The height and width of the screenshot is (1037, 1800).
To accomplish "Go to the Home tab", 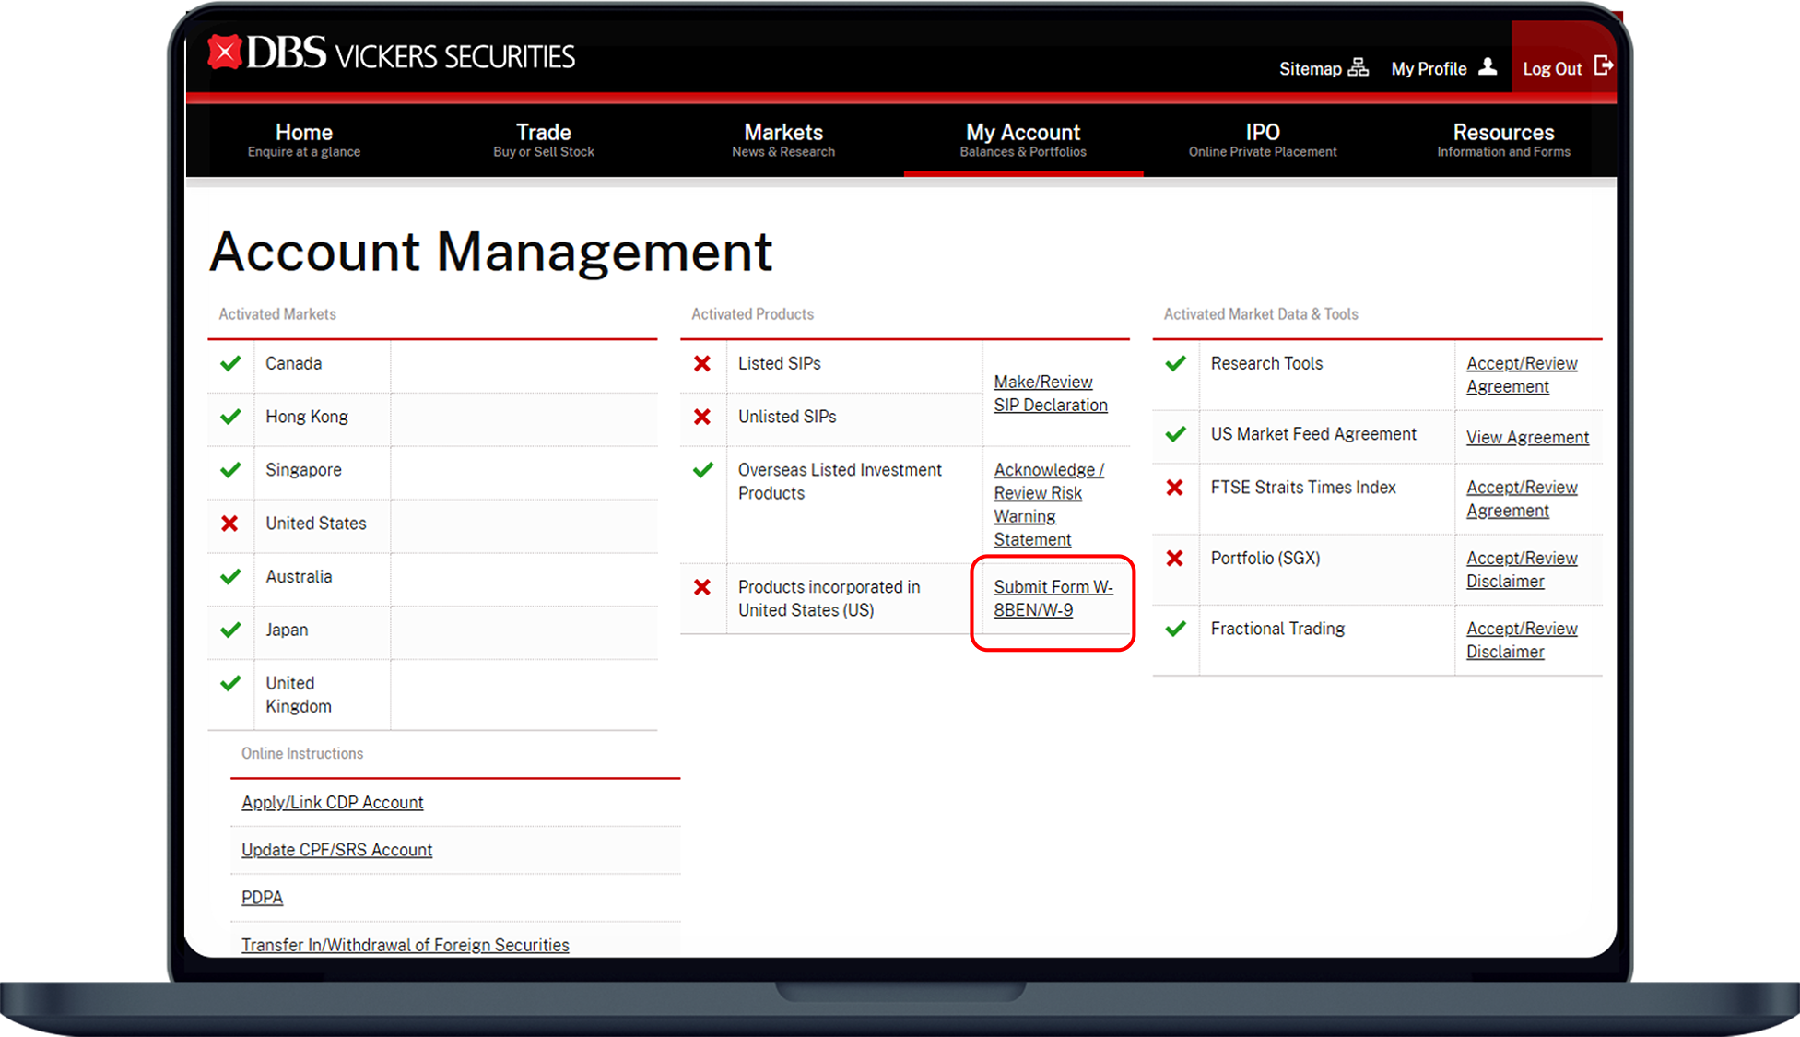I will pos(304,139).
